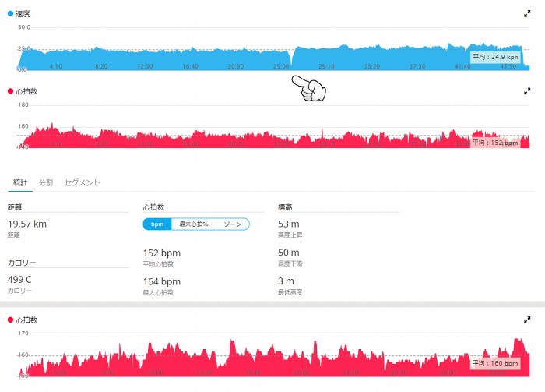The height and width of the screenshot is (392, 545).
Task: Switch heart rate to 最大心拍%
Action: click(193, 224)
